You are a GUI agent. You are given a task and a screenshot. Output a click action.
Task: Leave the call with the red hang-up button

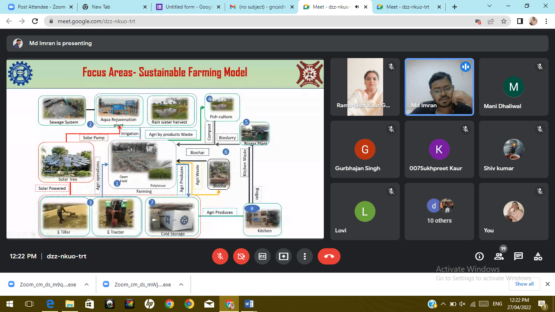(x=329, y=256)
